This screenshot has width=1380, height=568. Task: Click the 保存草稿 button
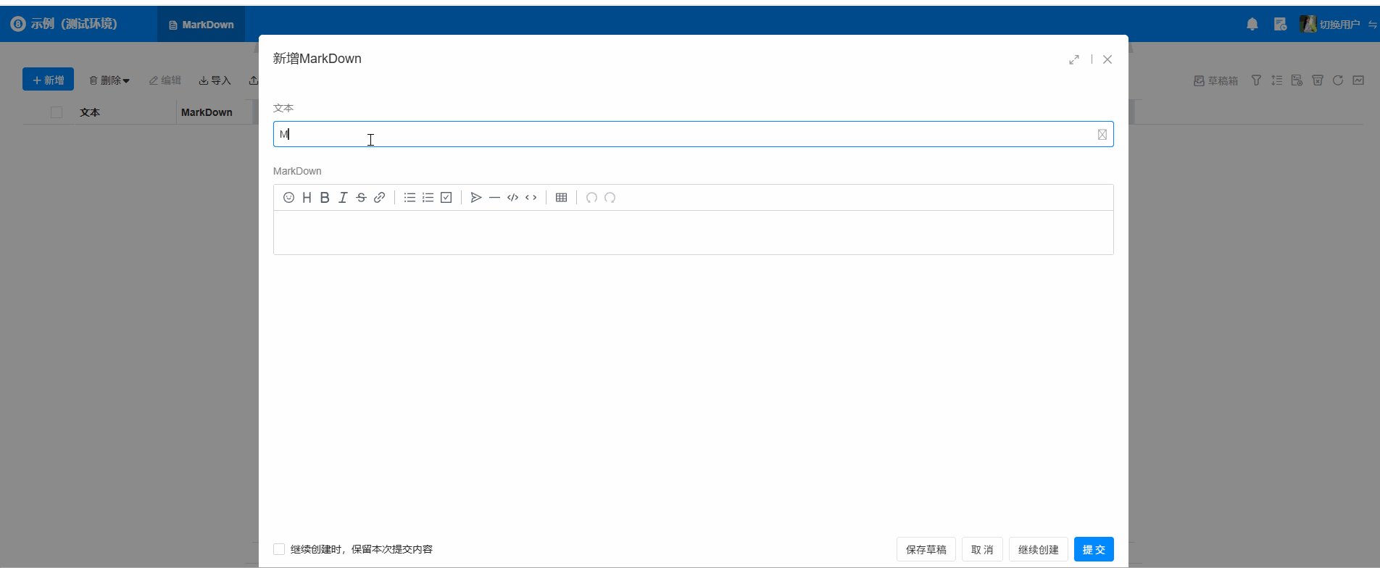coord(926,549)
